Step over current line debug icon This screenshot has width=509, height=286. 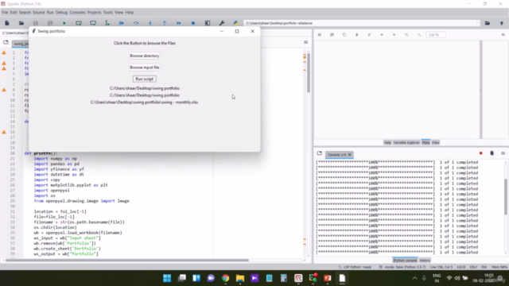point(136,23)
